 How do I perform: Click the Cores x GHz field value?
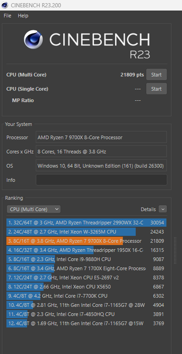tap(101, 152)
